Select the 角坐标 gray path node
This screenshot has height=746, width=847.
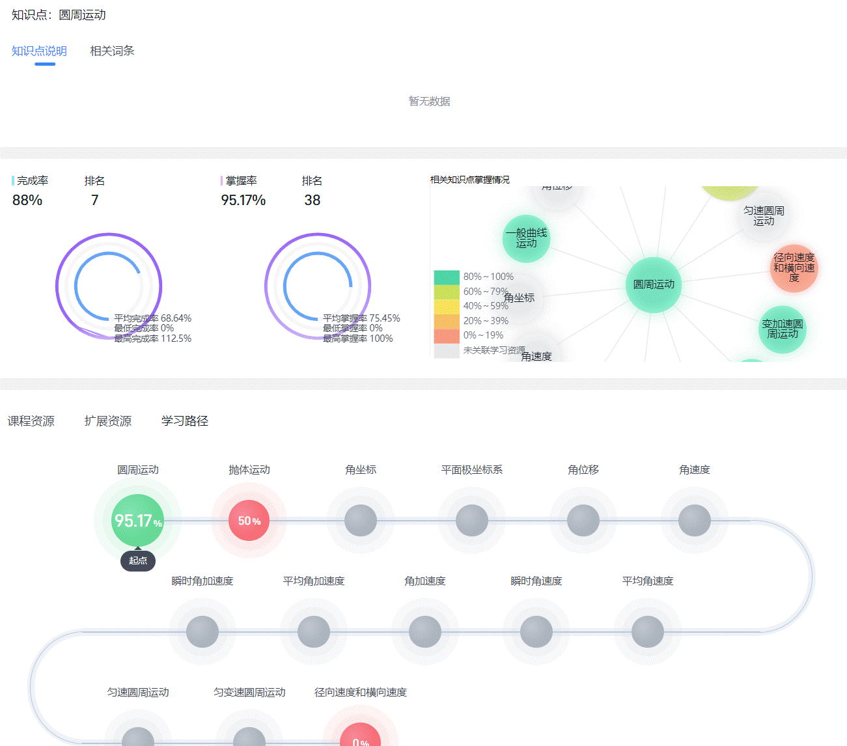361,521
